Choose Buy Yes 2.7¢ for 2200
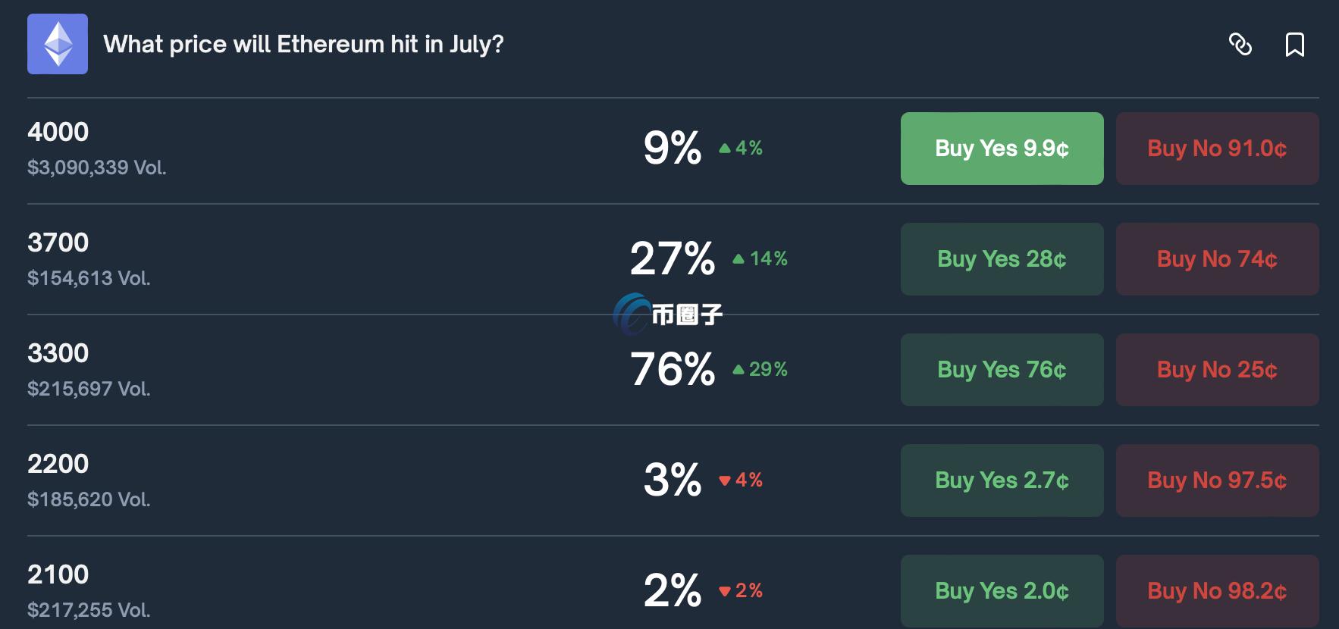Image resolution: width=1339 pixels, height=629 pixels. click(1002, 480)
